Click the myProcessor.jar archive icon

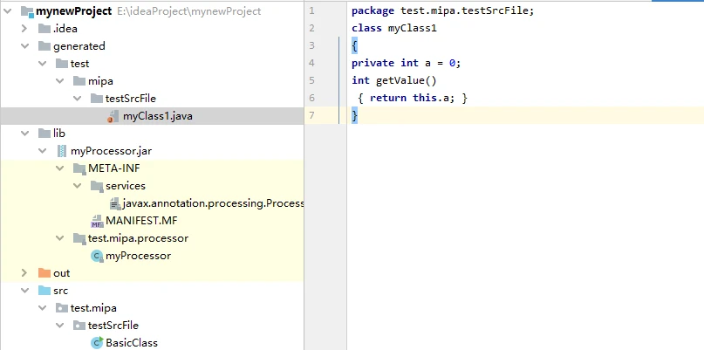pos(62,151)
